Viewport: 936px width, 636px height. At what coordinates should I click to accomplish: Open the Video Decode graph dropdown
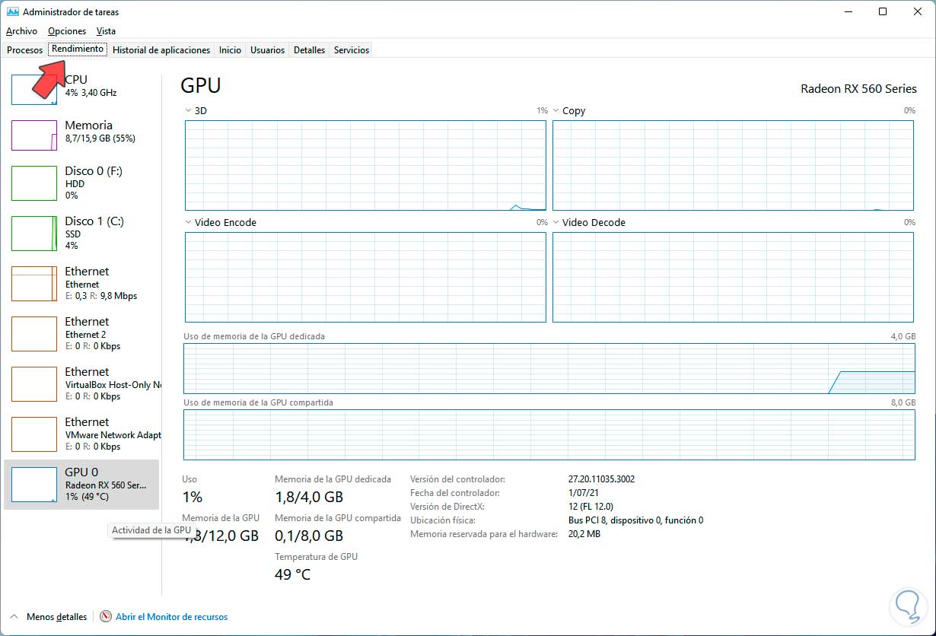click(556, 223)
